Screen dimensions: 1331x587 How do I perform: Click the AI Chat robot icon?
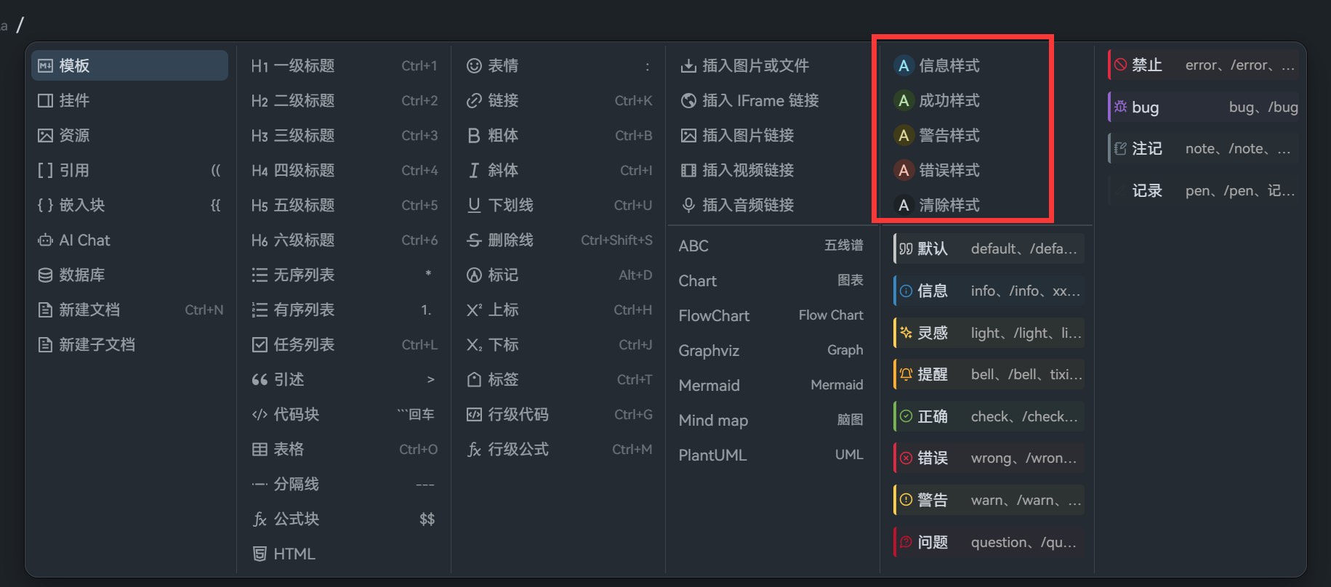pos(45,240)
